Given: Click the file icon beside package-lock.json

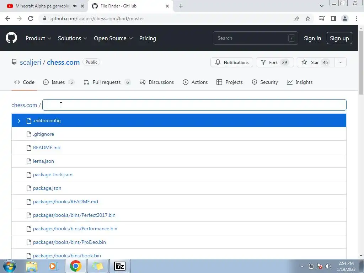Looking at the screenshot, I should (x=29, y=175).
